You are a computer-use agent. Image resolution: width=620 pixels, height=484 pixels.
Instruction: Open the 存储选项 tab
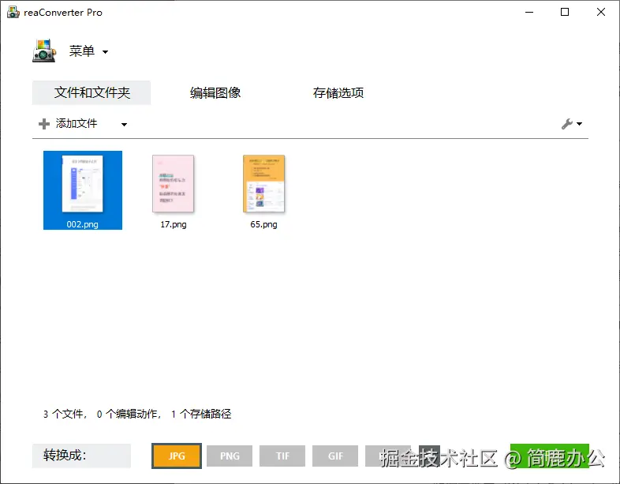click(338, 92)
